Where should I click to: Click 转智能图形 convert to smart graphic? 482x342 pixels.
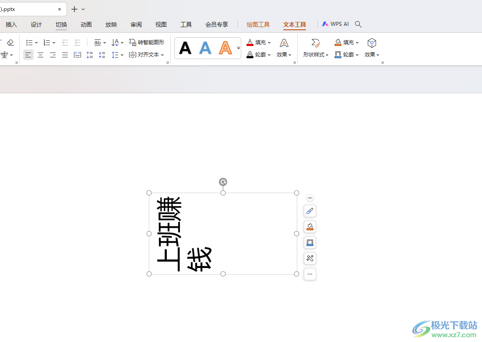pyautogui.click(x=147, y=42)
